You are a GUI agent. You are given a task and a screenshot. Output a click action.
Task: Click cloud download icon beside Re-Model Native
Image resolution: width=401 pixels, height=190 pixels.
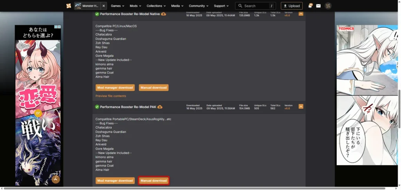coord(163,14)
